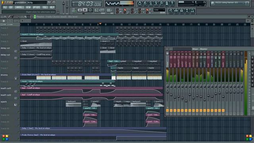Click the STEP button above track list
This screenshot has height=143, width=254.
coord(4,25)
